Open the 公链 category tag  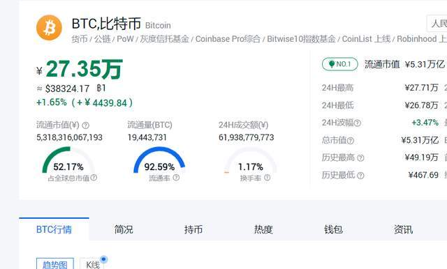(103, 39)
